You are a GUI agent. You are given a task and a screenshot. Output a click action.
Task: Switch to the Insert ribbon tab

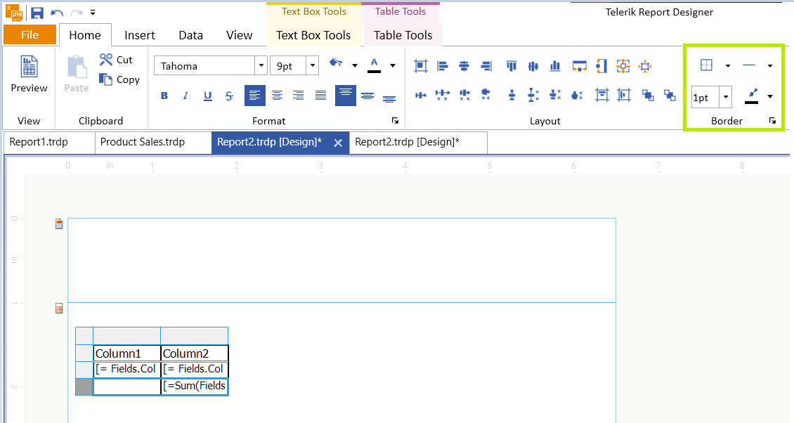(x=139, y=35)
